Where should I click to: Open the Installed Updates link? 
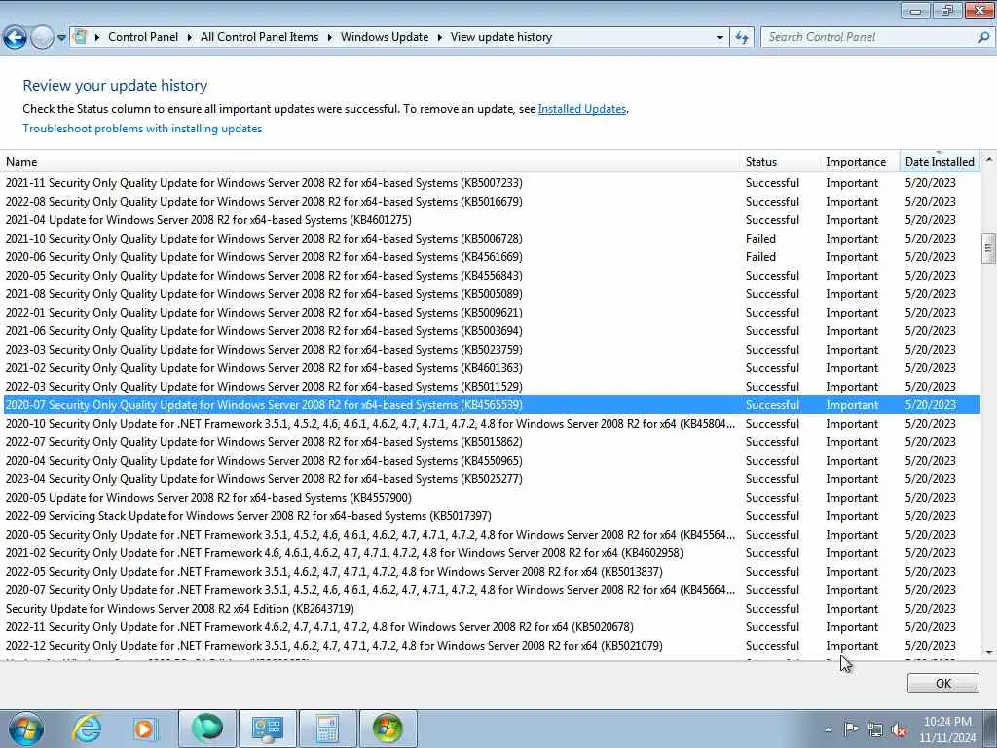coord(582,109)
